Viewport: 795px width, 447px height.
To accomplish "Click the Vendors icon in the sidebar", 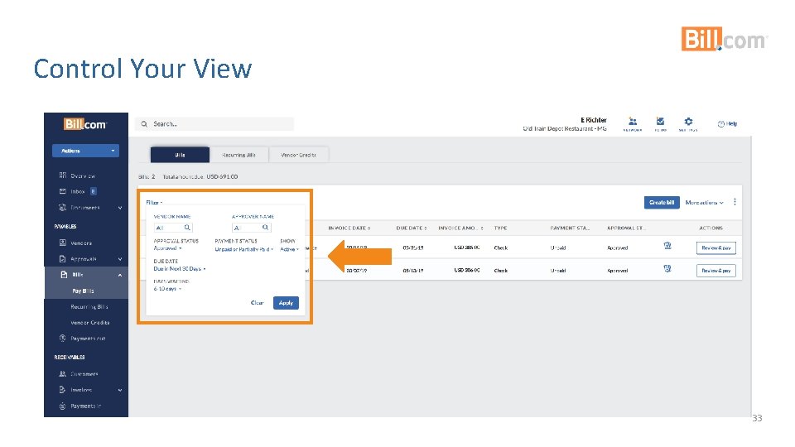I will point(63,243).
